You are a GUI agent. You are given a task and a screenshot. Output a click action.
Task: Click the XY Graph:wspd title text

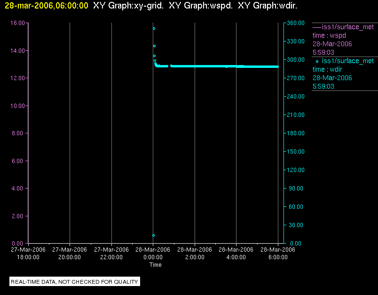click(x=201, y=6)
